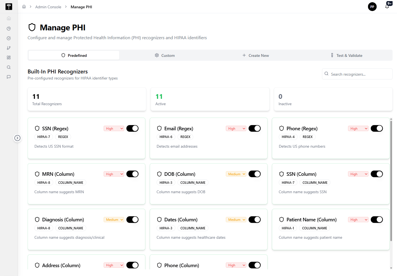Click COLUMN_NAME tag on MRN (Column) card
397x276 pixels.
pos(71,182)
